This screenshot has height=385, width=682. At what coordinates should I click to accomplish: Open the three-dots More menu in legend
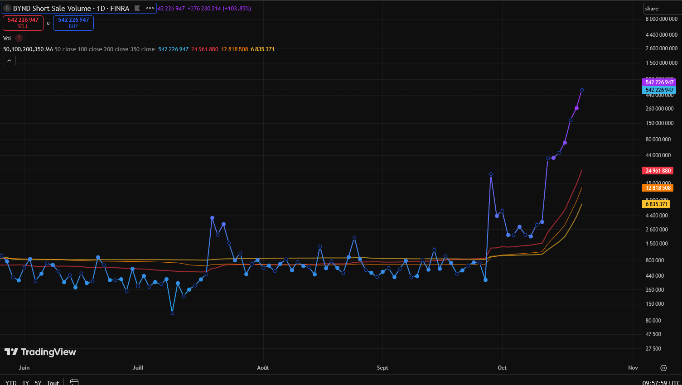point(150,8)
